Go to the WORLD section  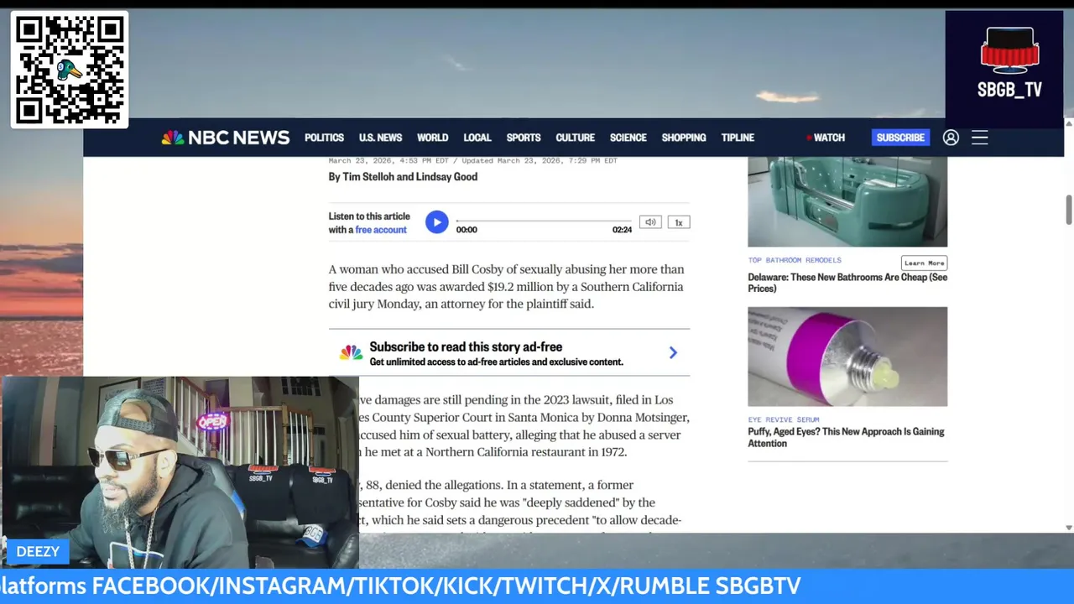[432, 138]
